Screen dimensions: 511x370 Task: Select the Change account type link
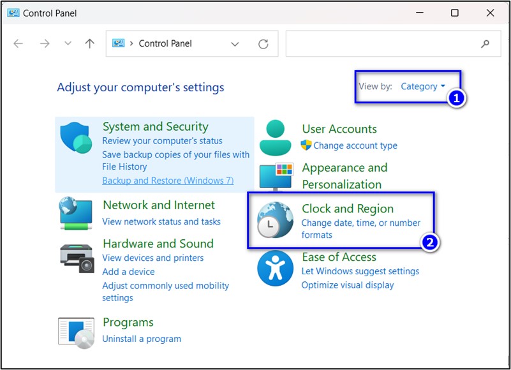point(355,145)
